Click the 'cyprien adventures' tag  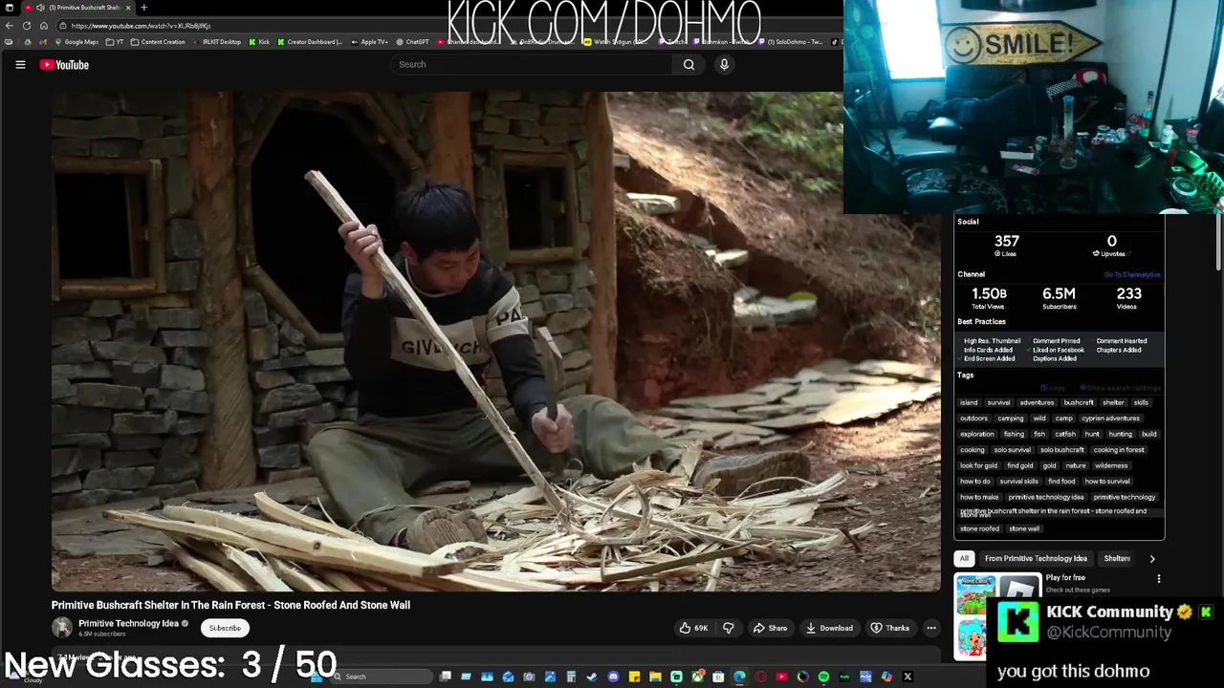pos(1110,419)
